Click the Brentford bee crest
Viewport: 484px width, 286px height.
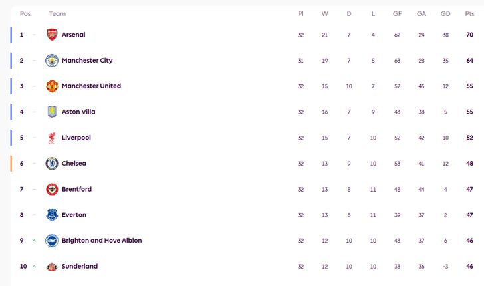click(x=52, y=189)
